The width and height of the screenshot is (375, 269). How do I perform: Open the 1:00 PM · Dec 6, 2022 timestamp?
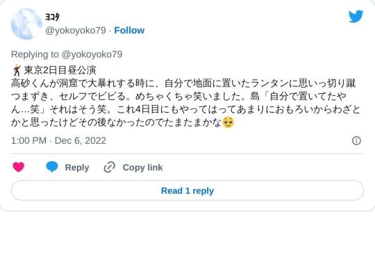point(58,140)
